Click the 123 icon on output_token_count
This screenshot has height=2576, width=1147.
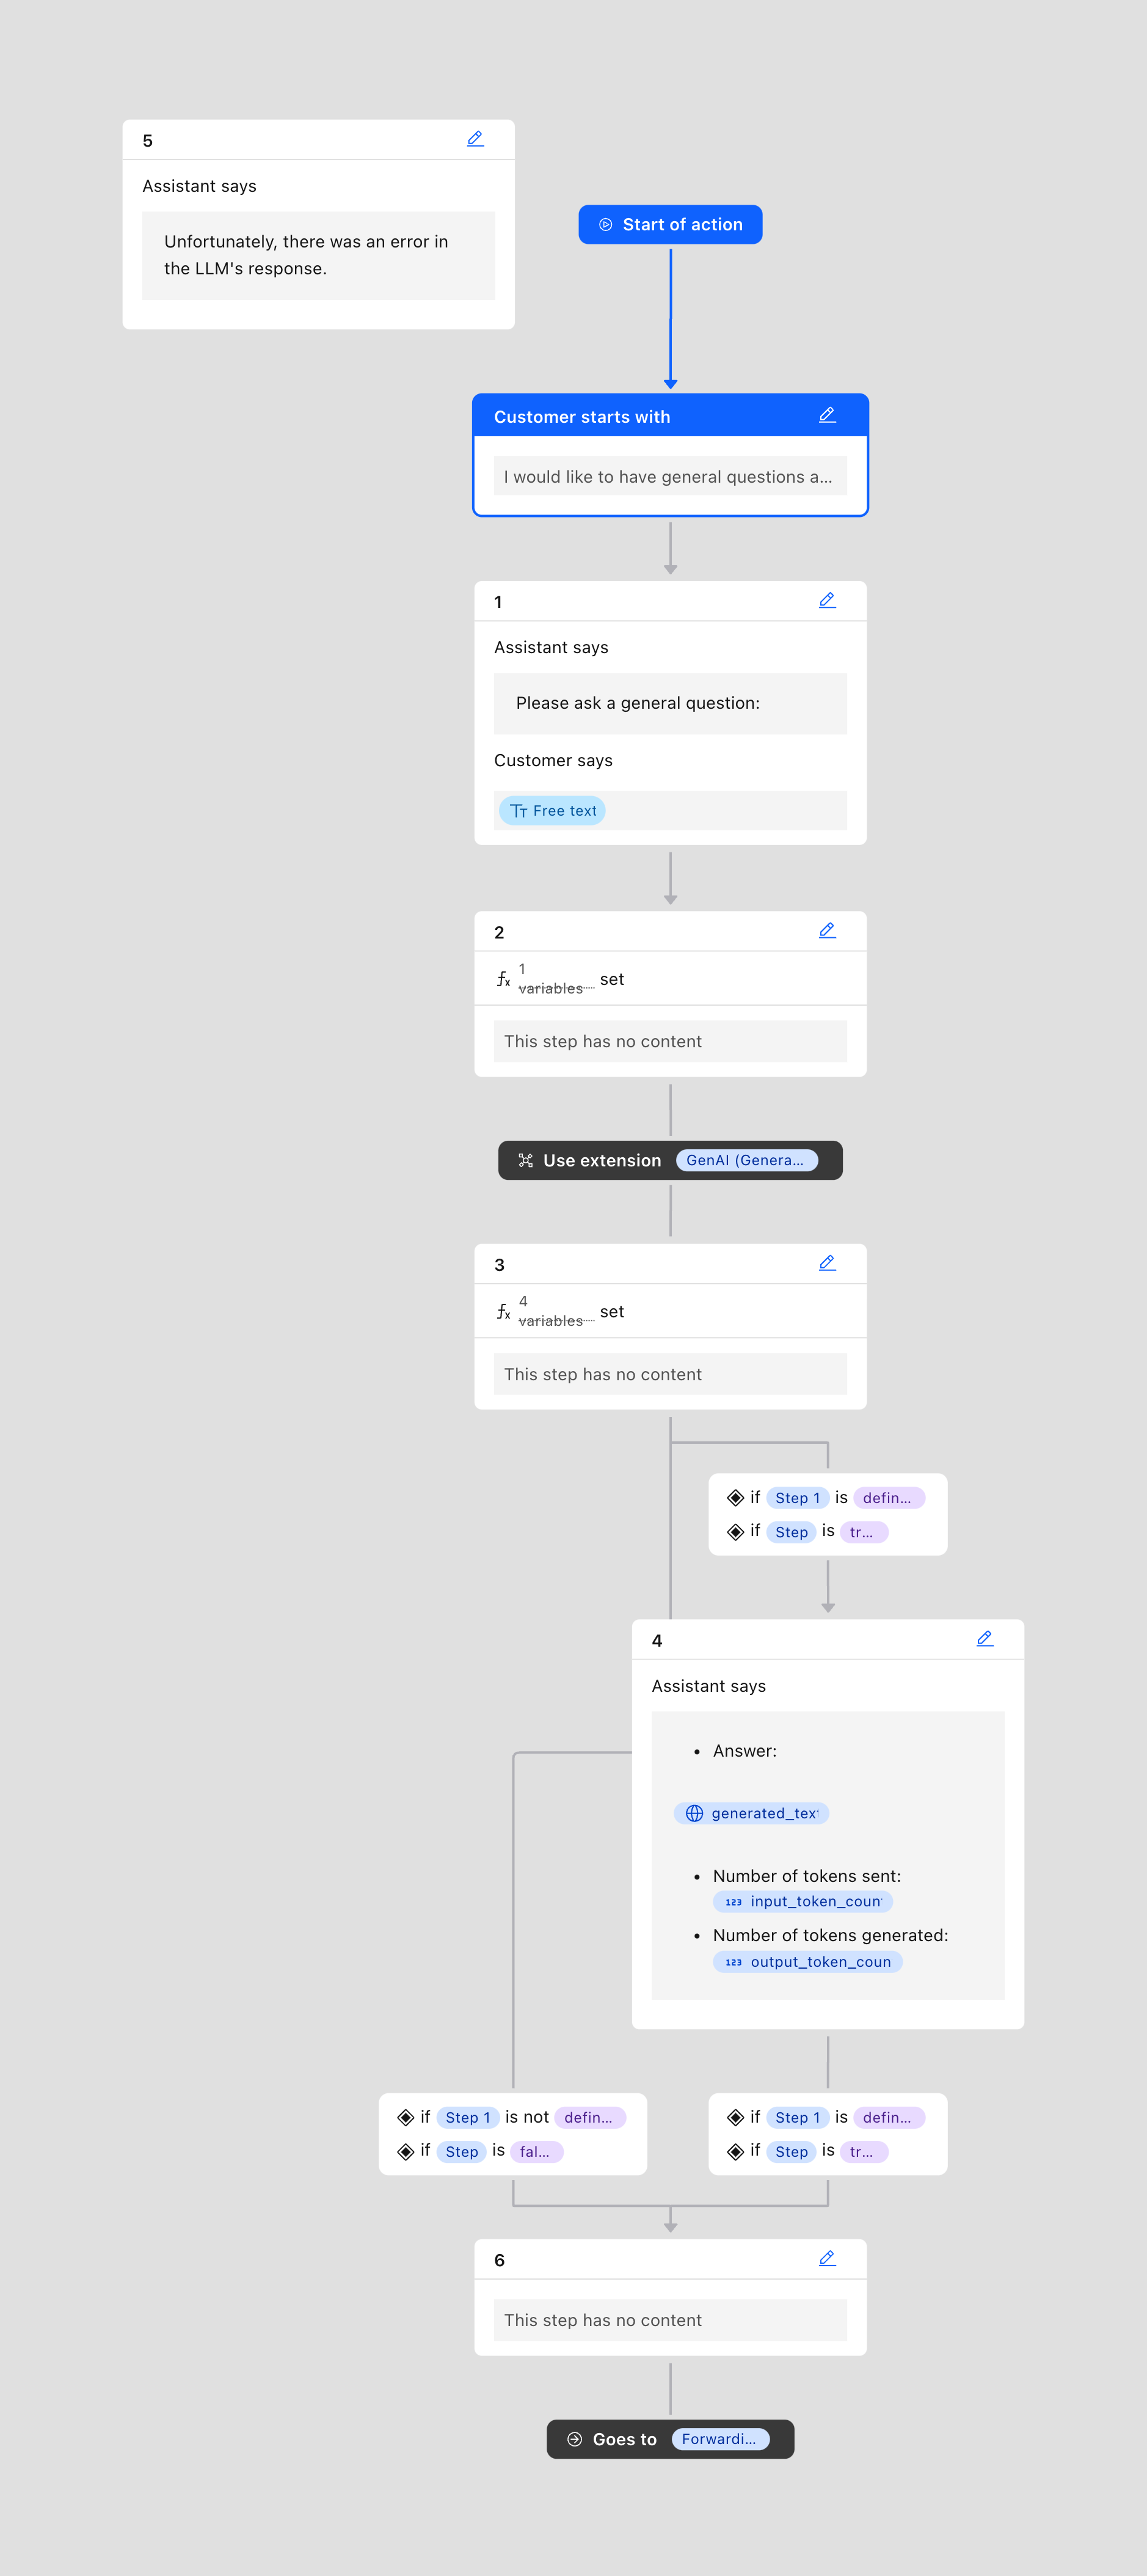[733, 1962]
